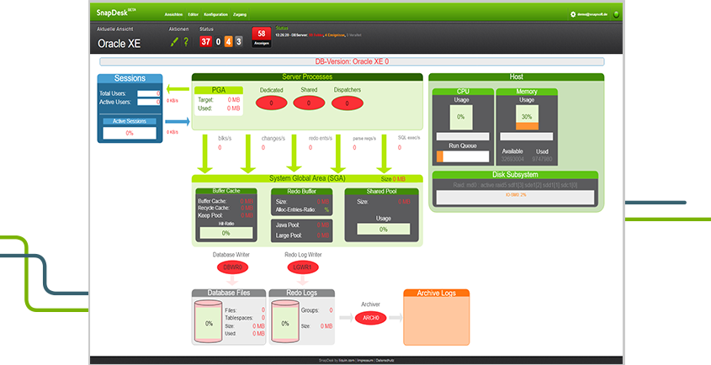
Task: Click the DB-Version: Oracle XE 0 banner
Action: point(352,61)
